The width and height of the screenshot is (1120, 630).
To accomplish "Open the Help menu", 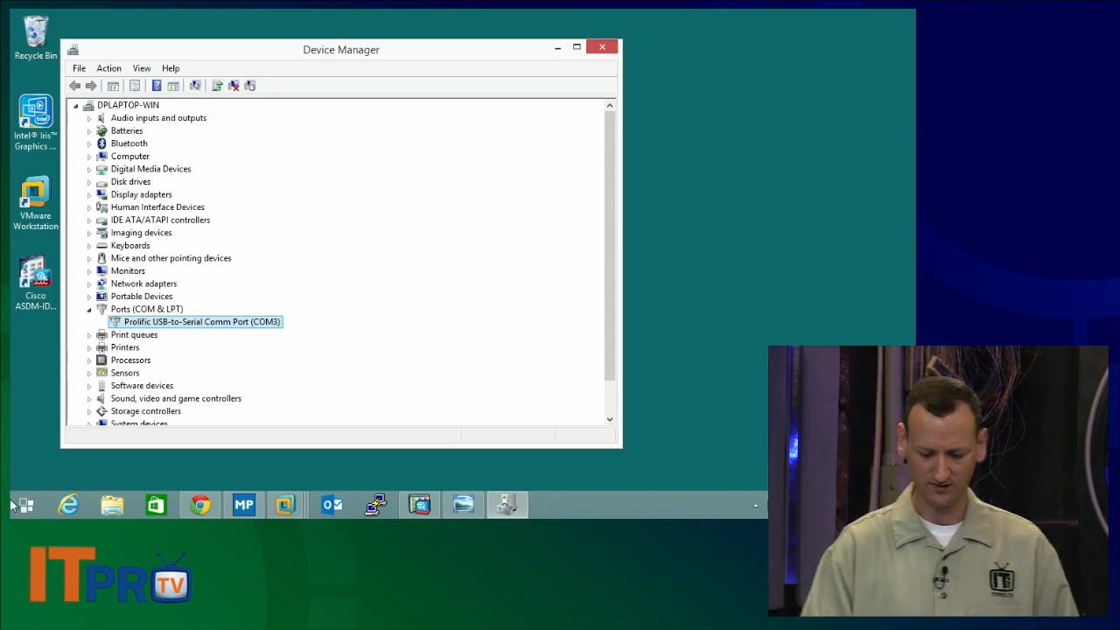I will (171, 68).
